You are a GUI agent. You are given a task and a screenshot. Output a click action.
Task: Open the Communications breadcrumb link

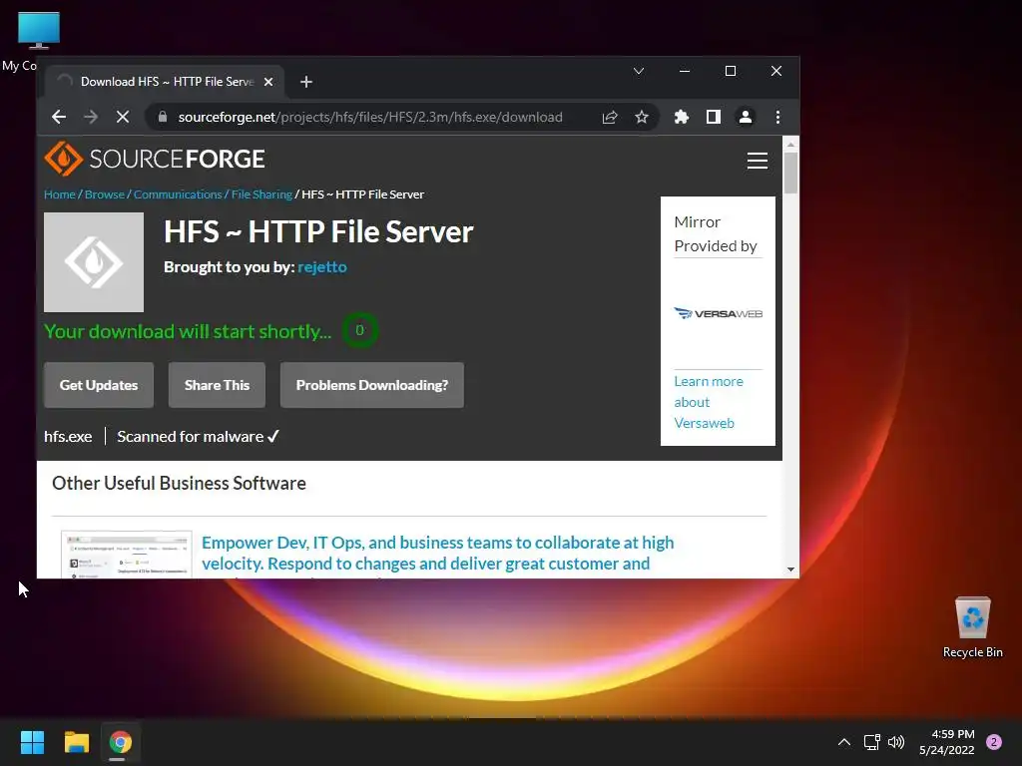178,194
